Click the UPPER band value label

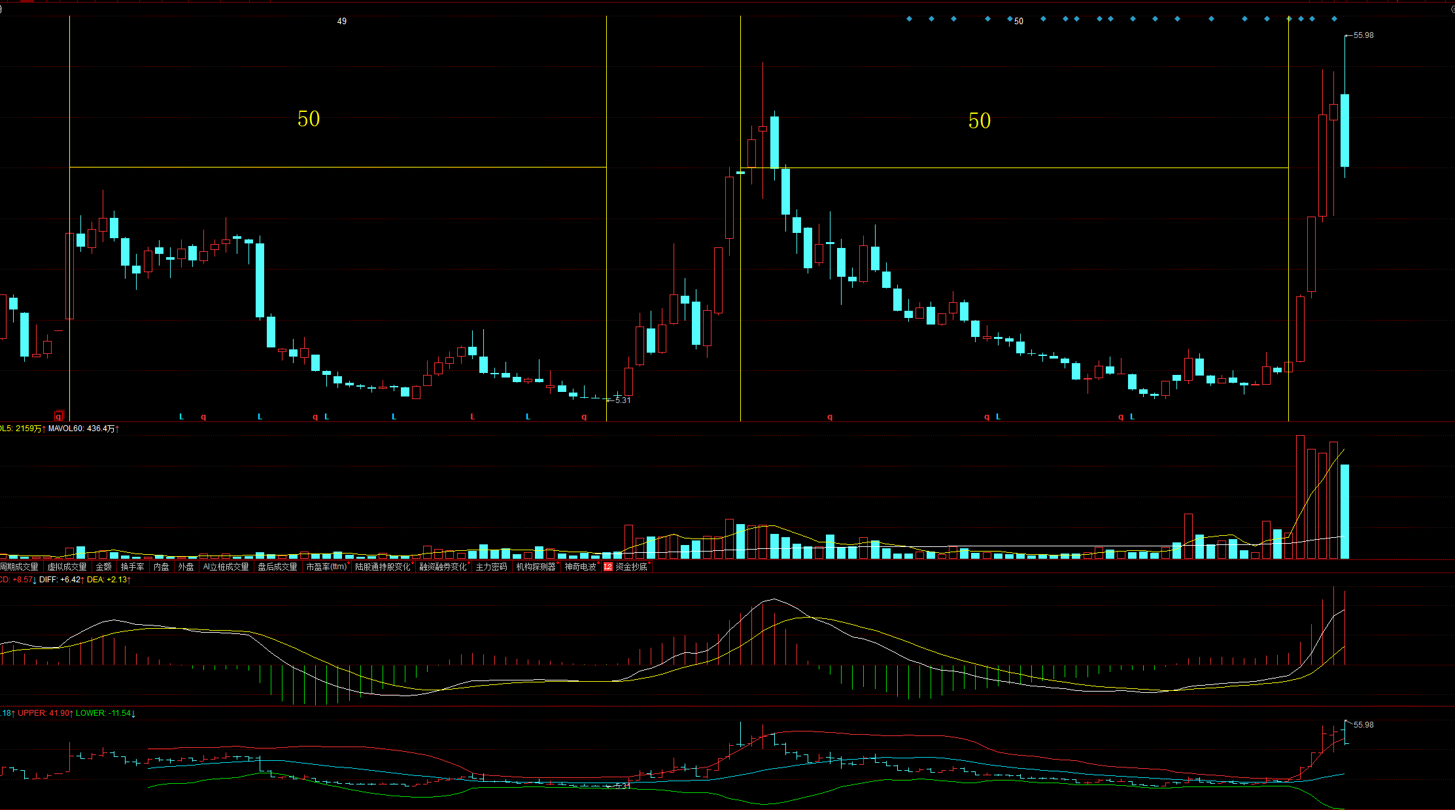click(44, 713)
